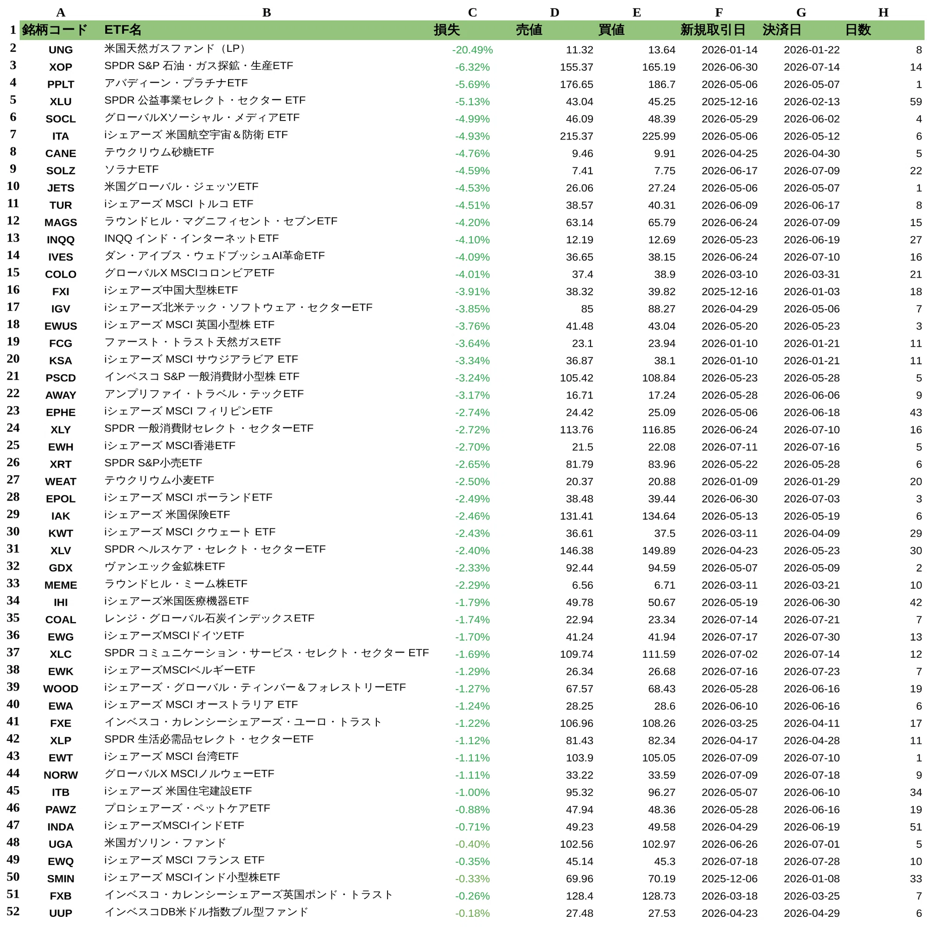Select the WEAT ticker cell
The height and width of the screenshot is (927, 927).
[60, 481]
